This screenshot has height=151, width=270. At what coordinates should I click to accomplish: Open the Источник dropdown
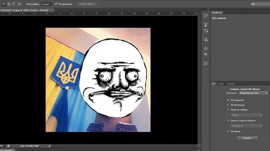tap(254, 93)
